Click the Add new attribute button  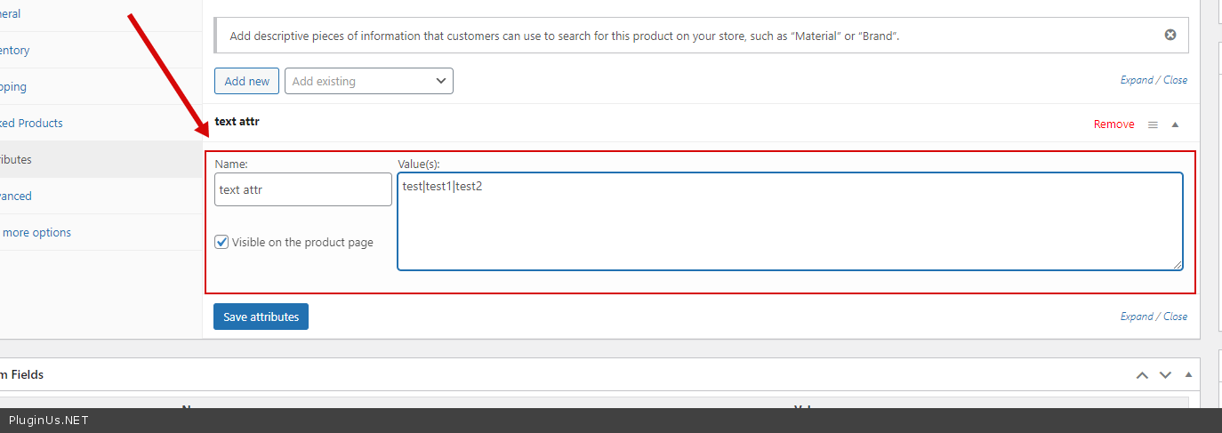click(247, 81)
